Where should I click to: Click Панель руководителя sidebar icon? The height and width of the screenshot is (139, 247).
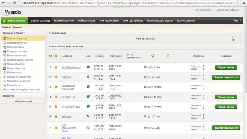5,77
